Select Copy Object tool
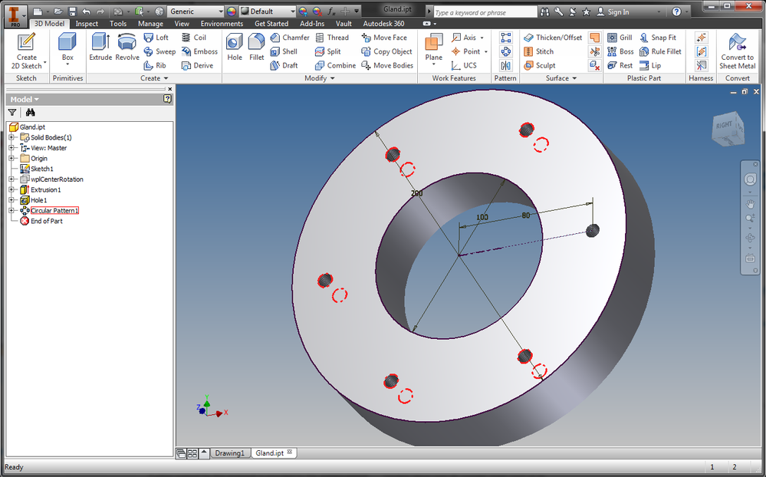 (x=386, y=51)
